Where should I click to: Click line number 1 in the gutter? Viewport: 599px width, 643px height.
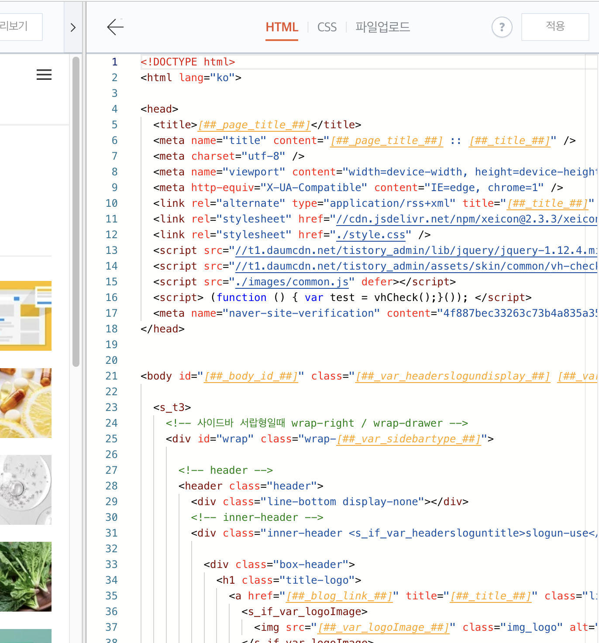click(114, 62)
